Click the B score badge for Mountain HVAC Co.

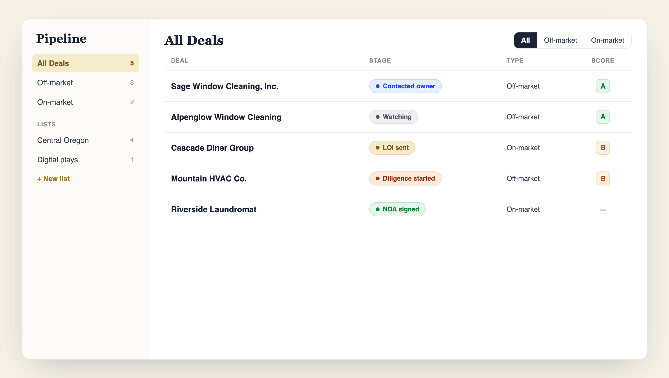(x=603, y=178)
